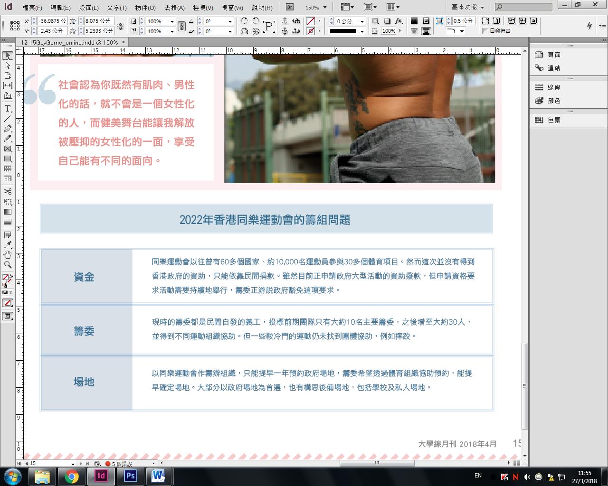608x486 pixels.
Task: Select the Gap tool
Action: 8,85
